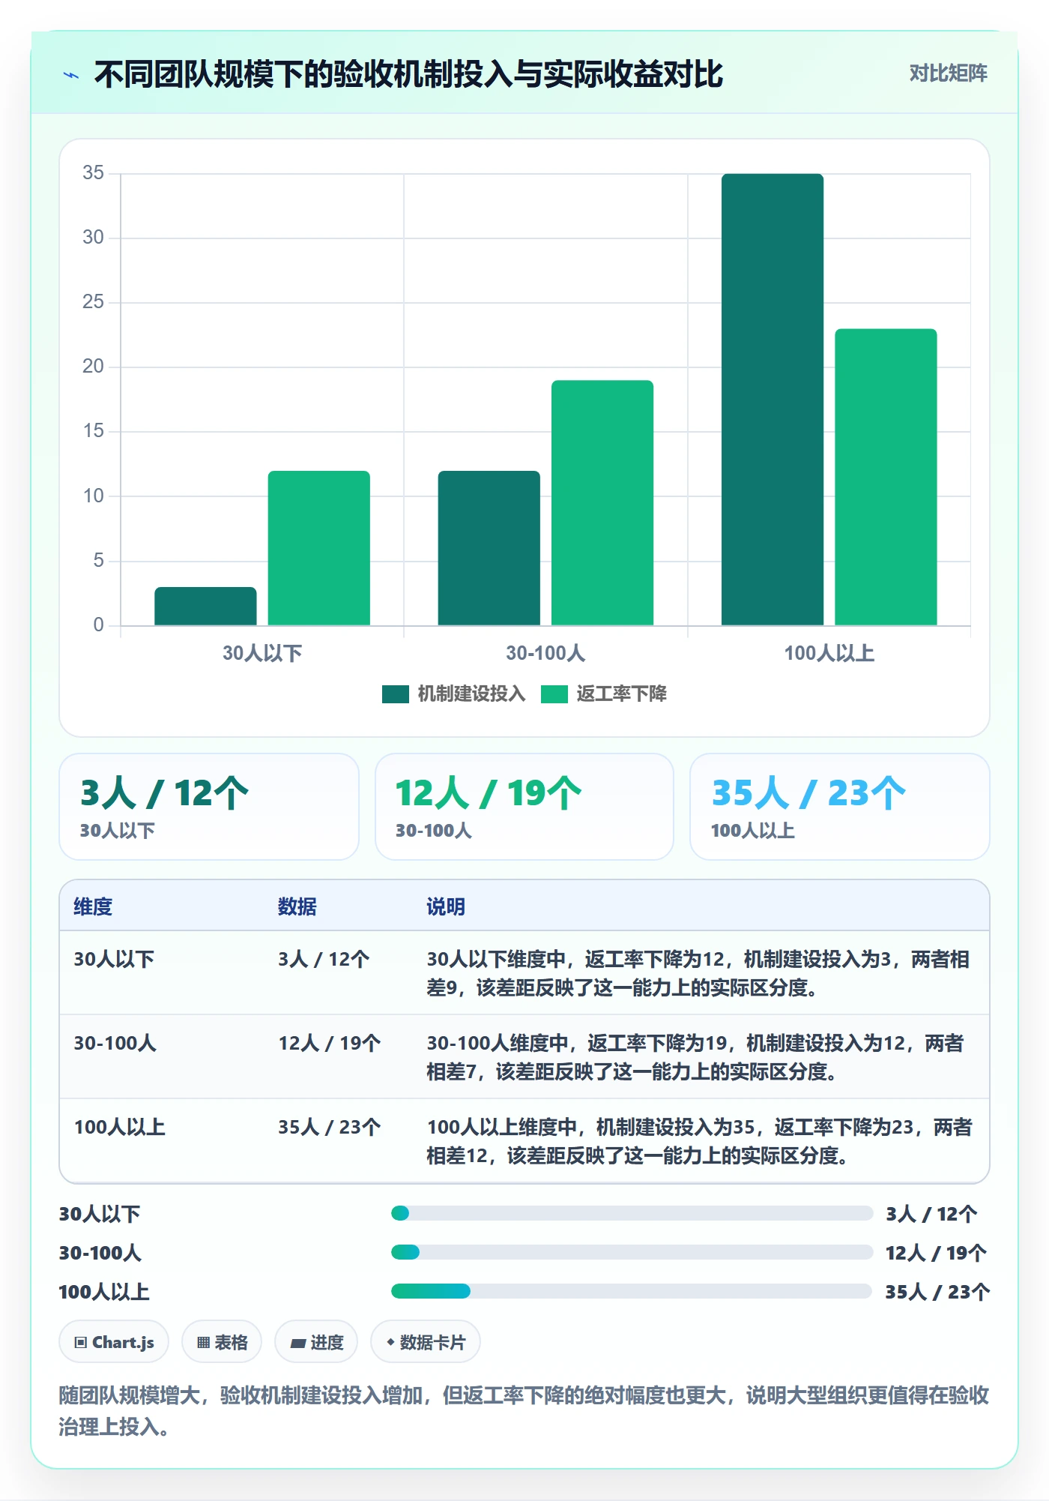Click the 3人 / 12个 progress value label

click(x=931, y=1214)
